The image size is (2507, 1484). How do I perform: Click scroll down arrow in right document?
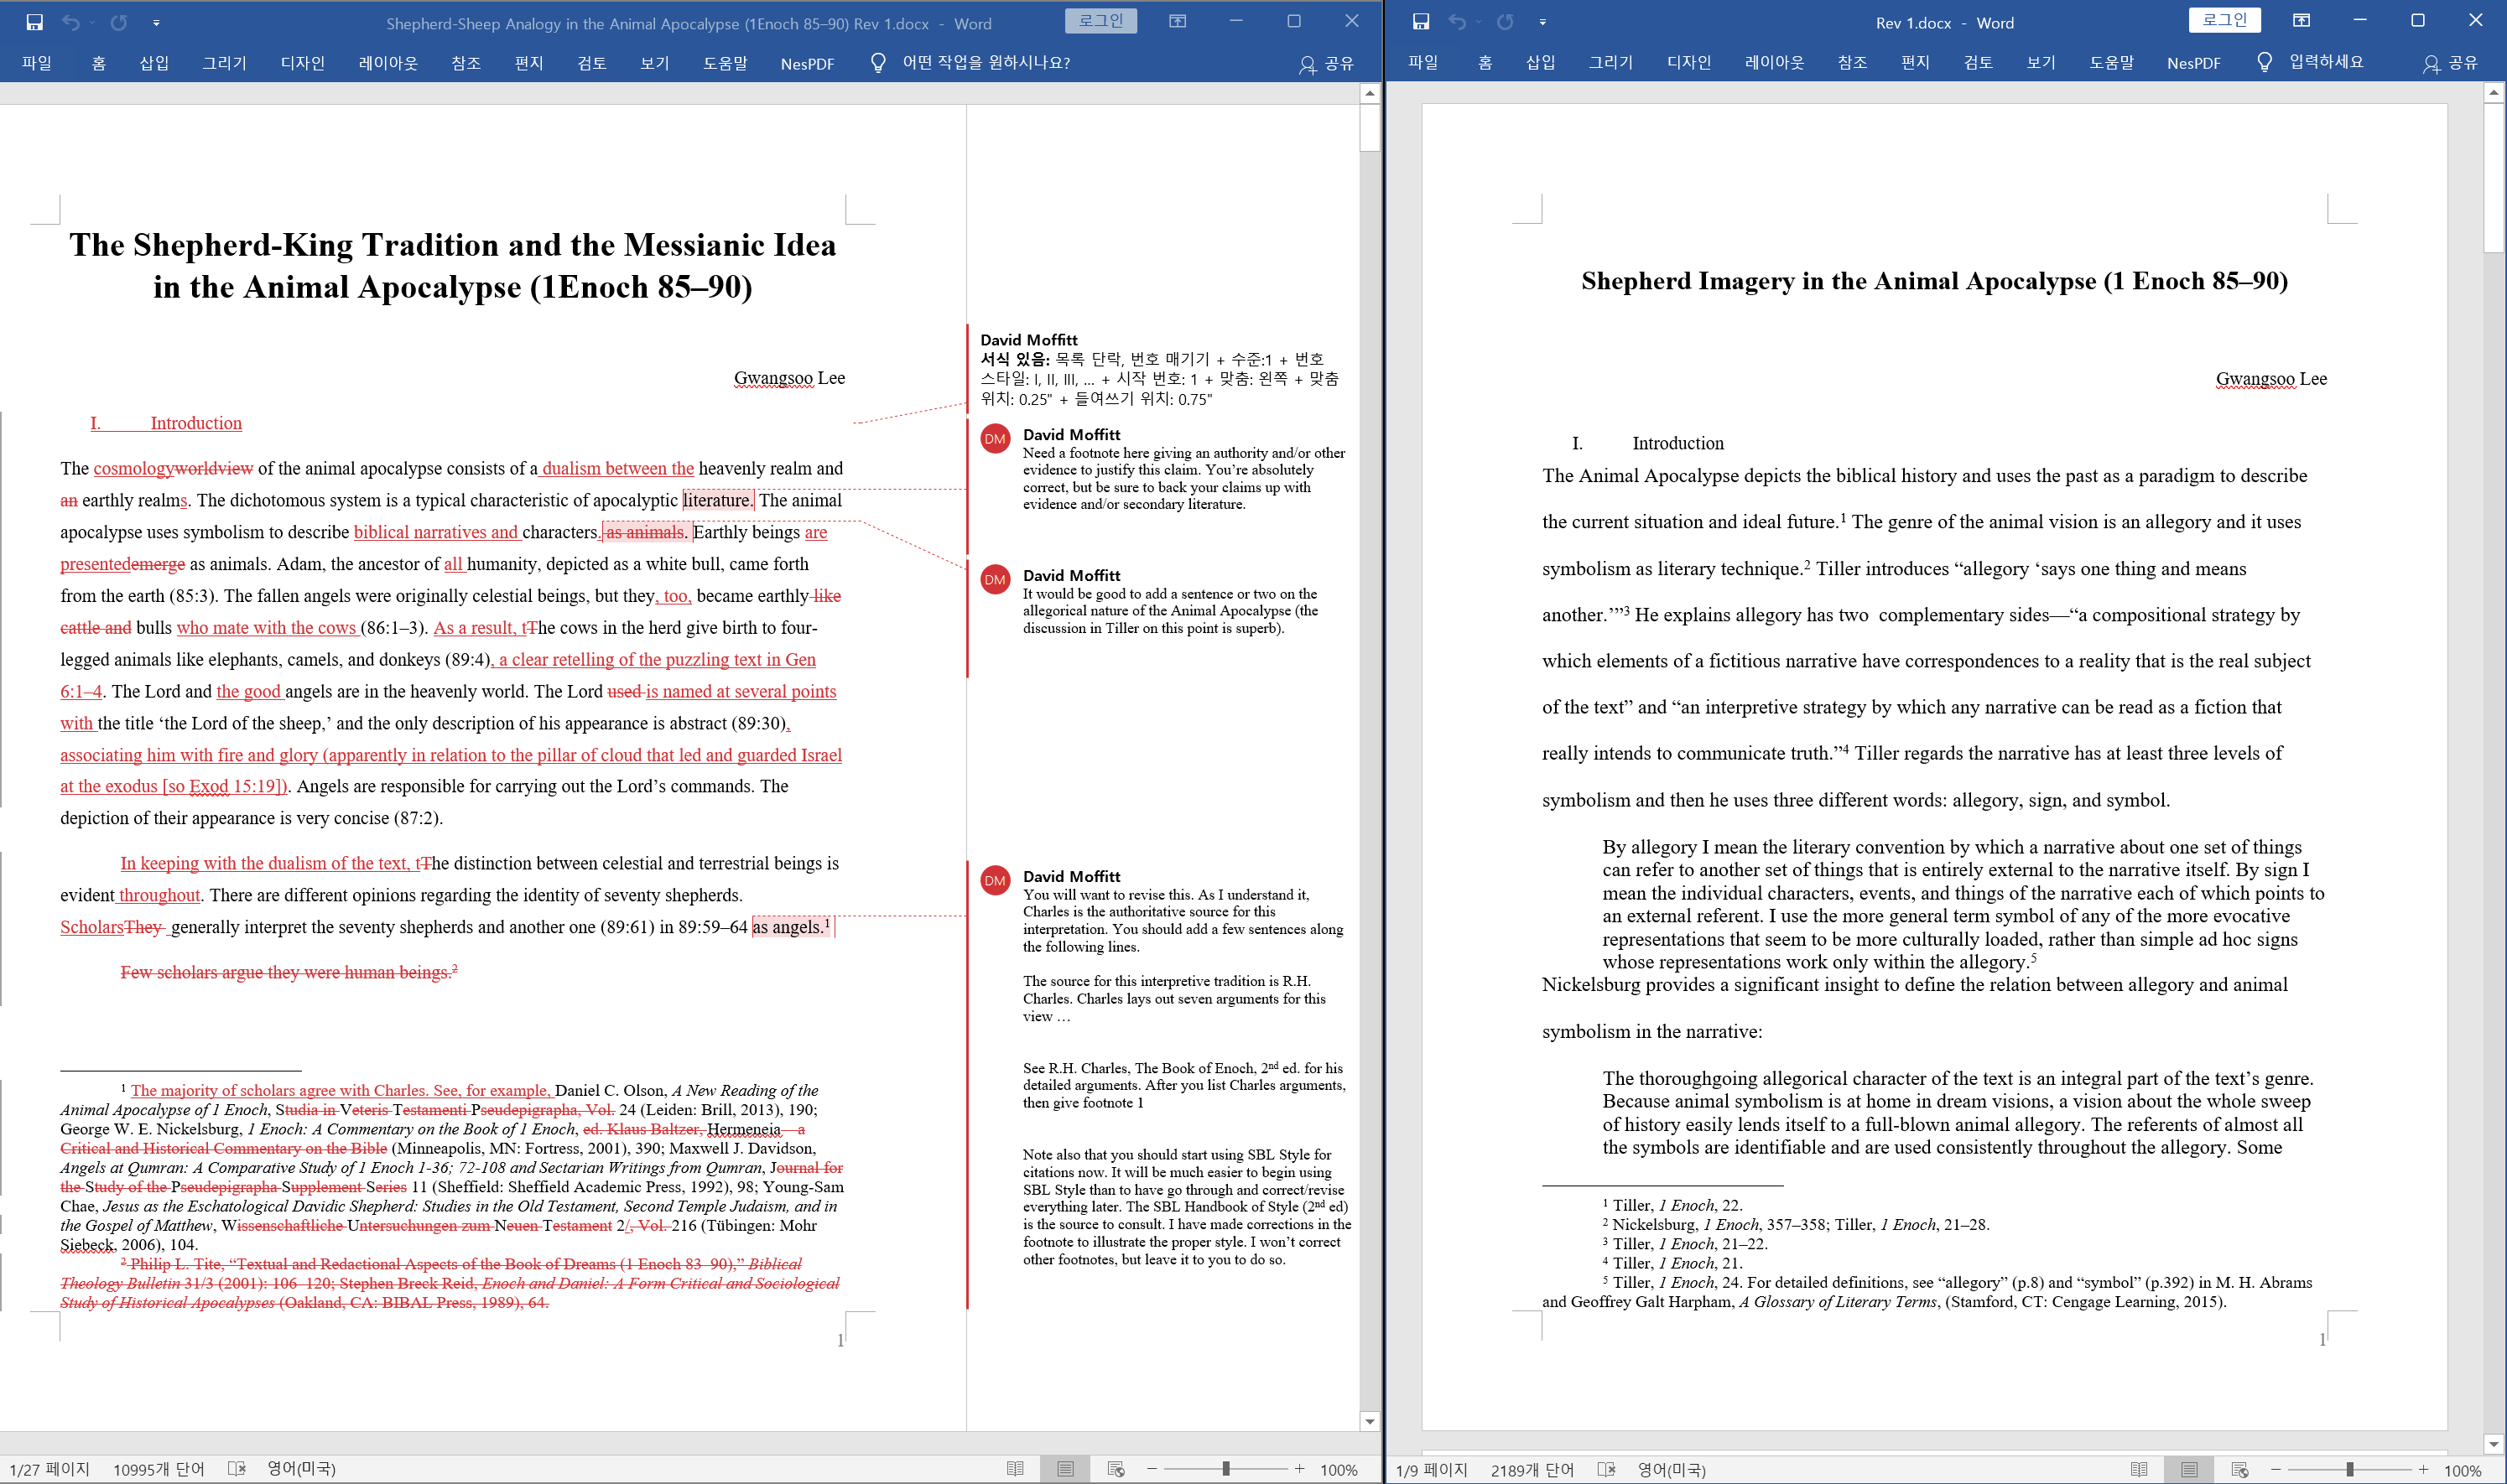point(2493,1444)
